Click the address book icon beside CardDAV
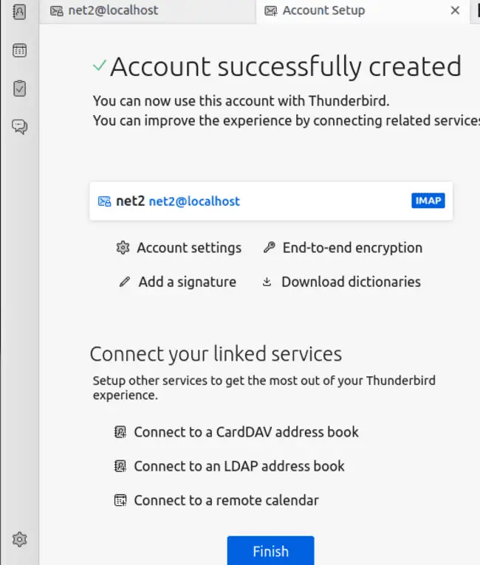Screen dimensions: 480x565 (120, 431)
